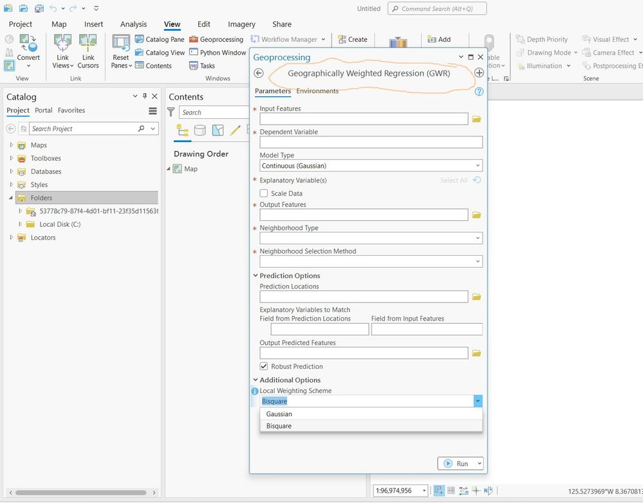Switch to Catalog Portal tab

pos(44,110)
